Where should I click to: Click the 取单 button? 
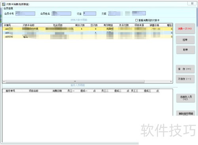tap(185, 50)
